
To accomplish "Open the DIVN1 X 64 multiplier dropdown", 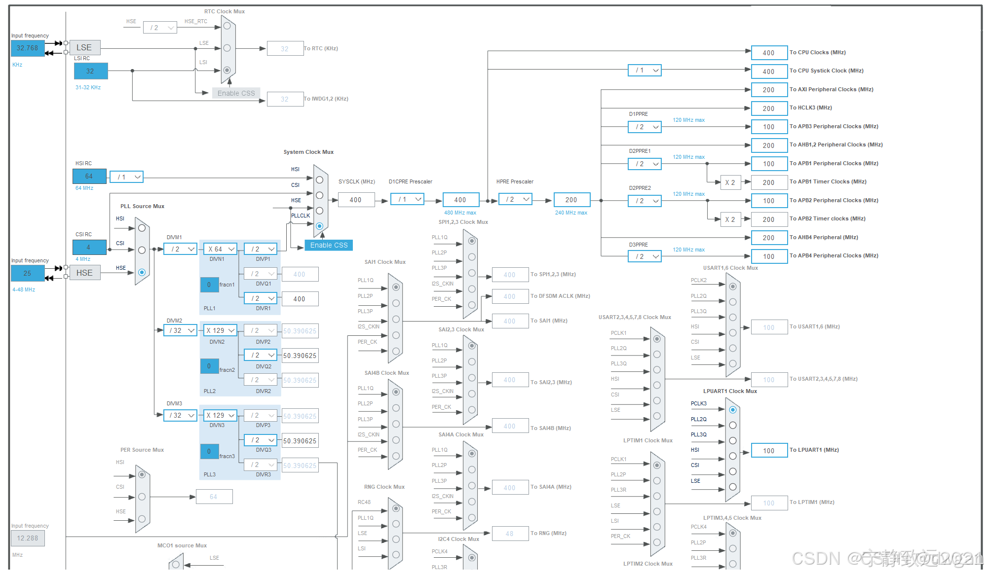I will tap(221, 249).
